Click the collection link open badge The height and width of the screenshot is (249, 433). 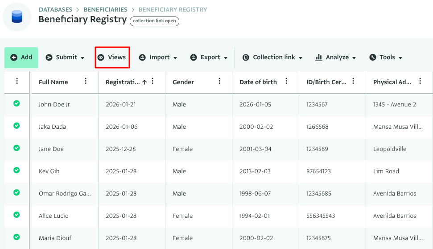click(154, 21)
